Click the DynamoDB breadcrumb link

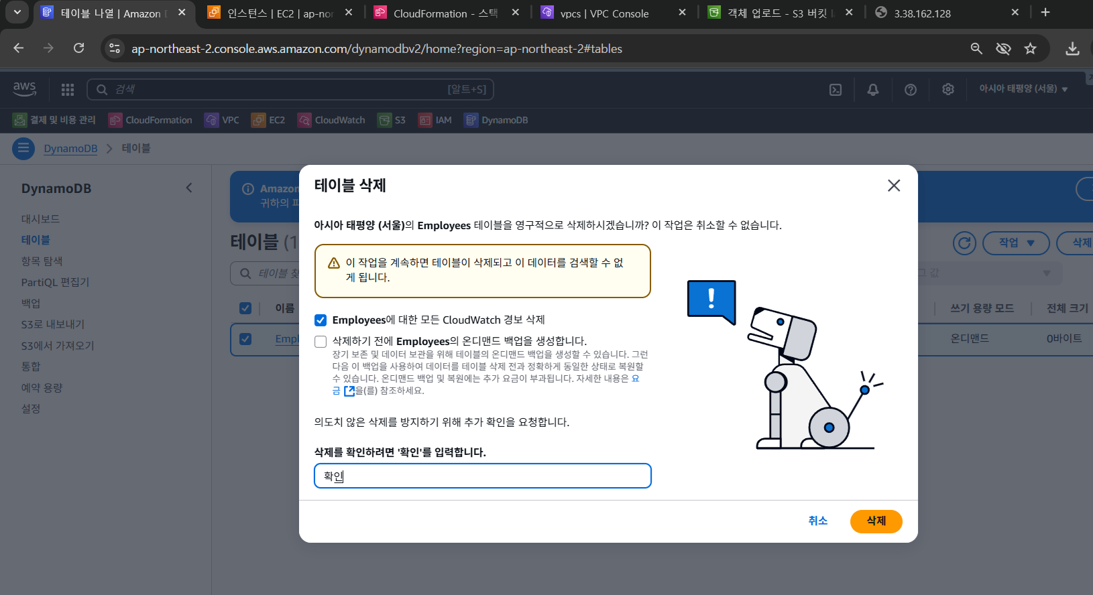70,149
